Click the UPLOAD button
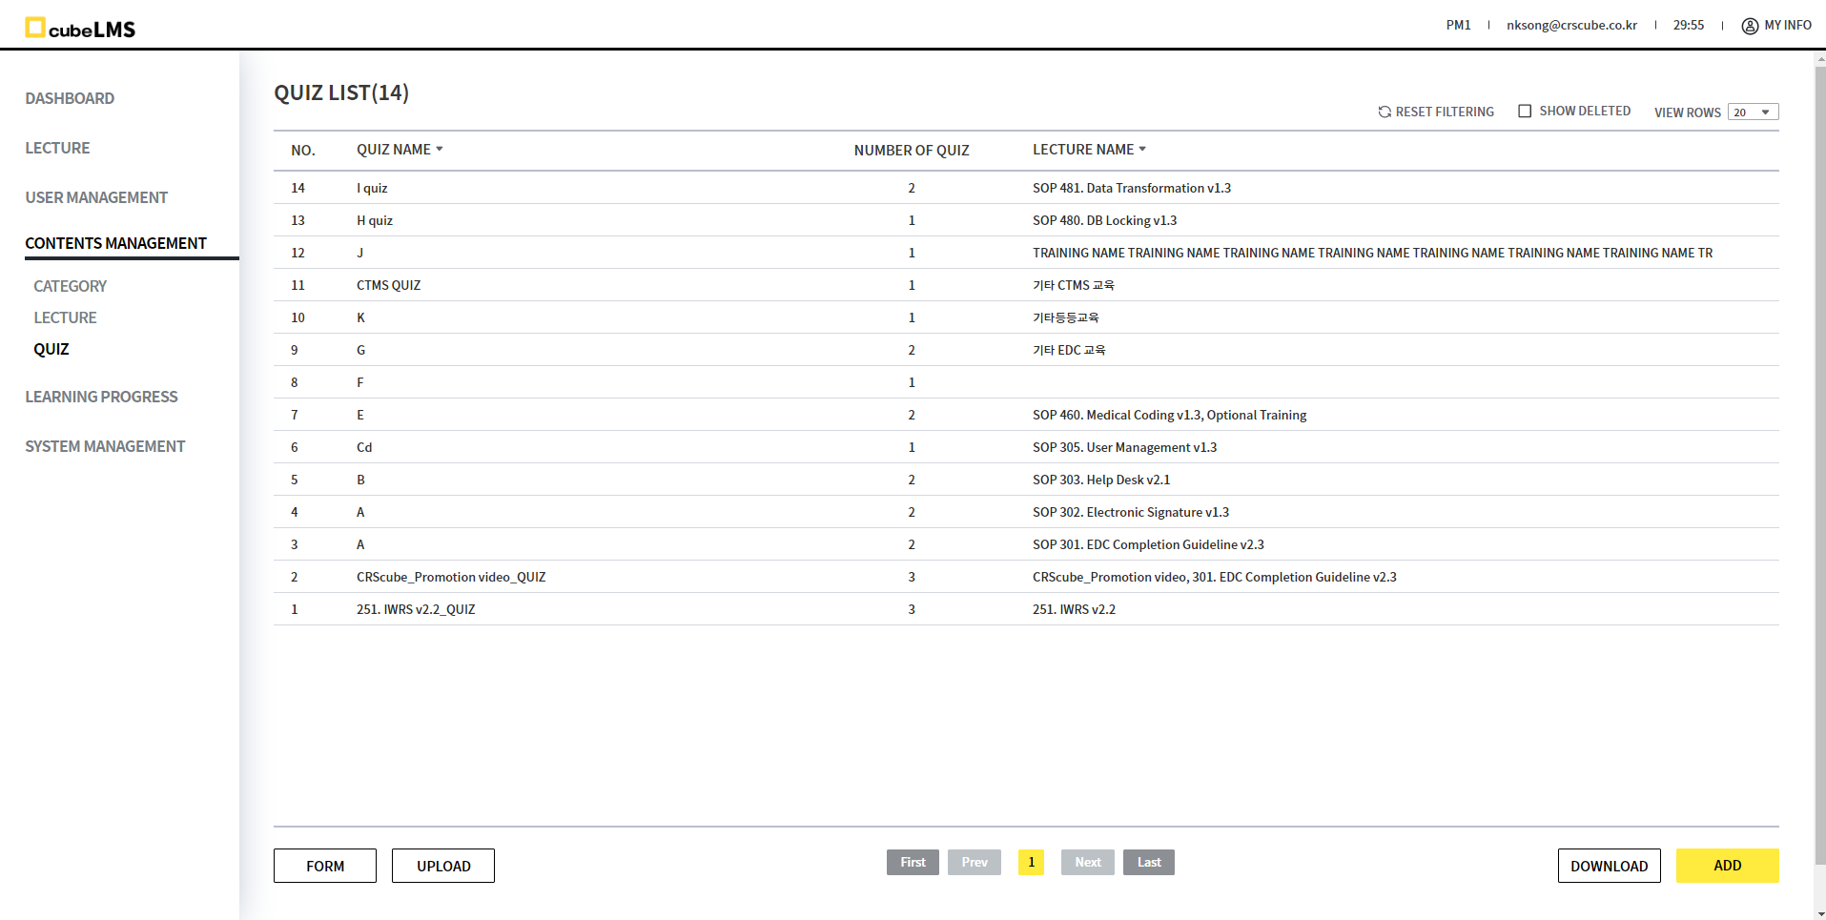Viewport: 1826px width, 920px height. point(443,866)
